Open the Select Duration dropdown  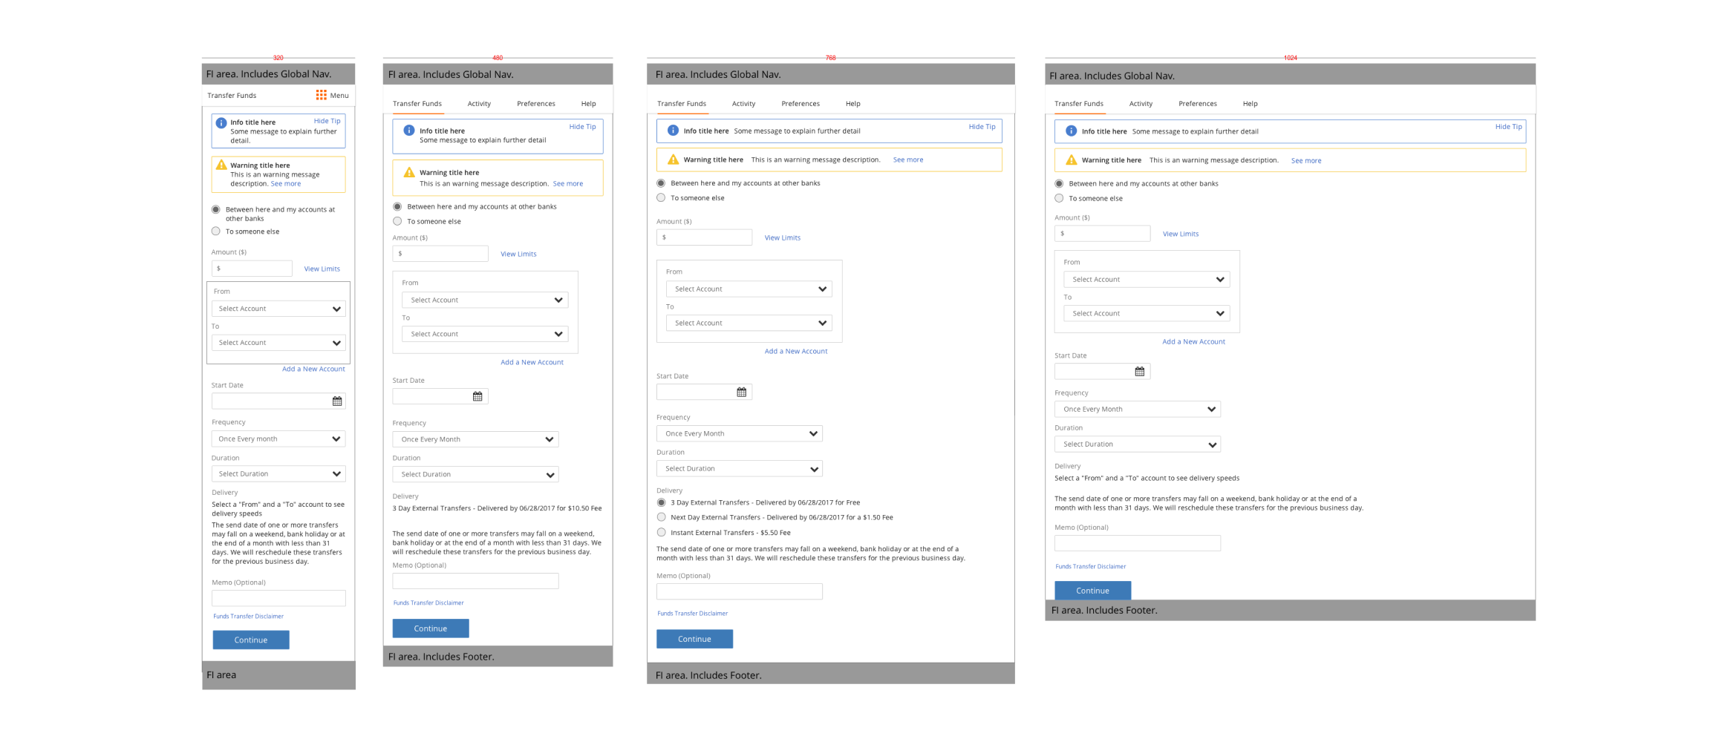pos(278,473)
